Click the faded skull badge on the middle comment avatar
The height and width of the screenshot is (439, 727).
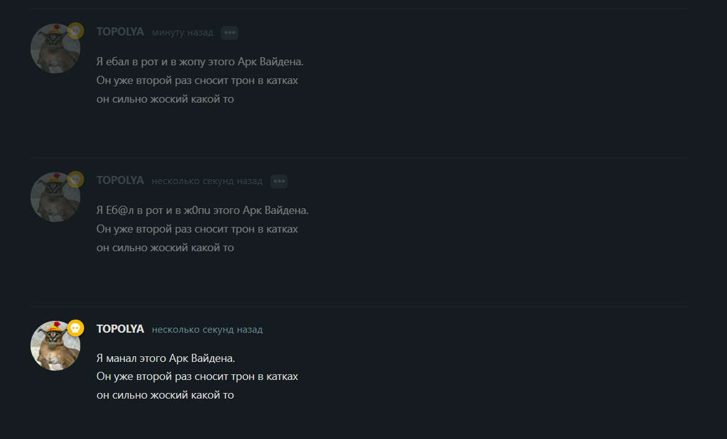pos(75,180)
